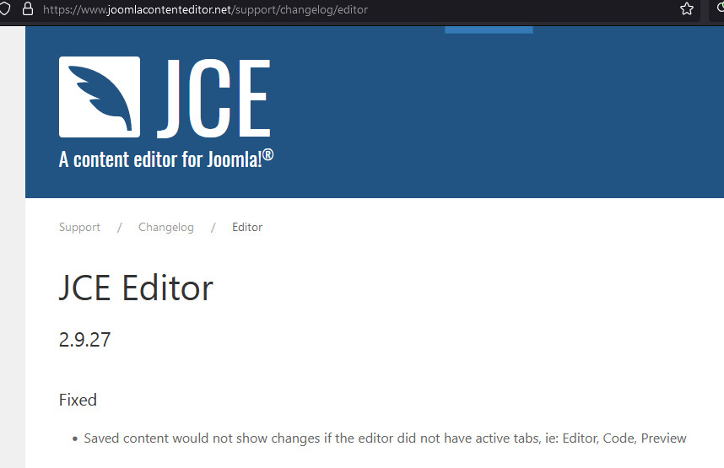The height and width of the screenshot is (468, 724).
Task: Click the JCE feather logo
Action: (100, 97)
